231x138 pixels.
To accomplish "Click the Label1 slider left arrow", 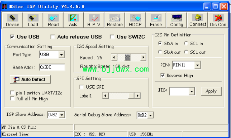I will [x=105, y=96].
